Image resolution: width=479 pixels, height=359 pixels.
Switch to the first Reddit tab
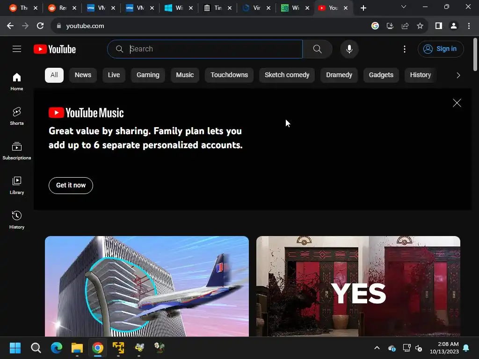(x=23, y=8)
